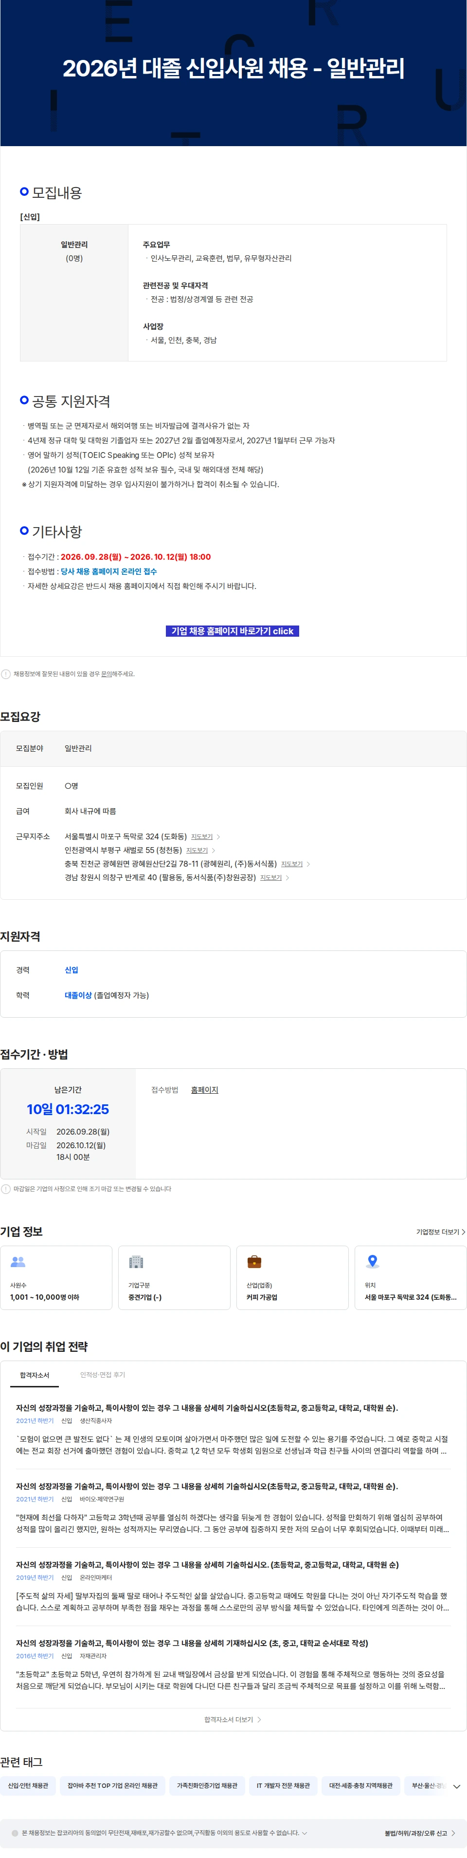Open the 2019년 하반기 온라인마케터 cover letter
Viewport: 467px width, 1858px height.
(x=233, y=1586)
